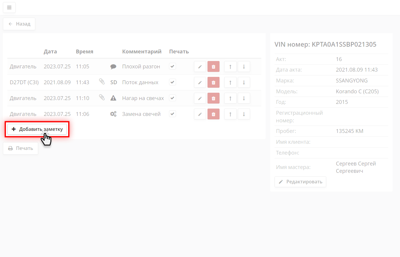400x257 pixels.
Task: Uncheck print for Плохой разгон
Action: tap(173, 66)
